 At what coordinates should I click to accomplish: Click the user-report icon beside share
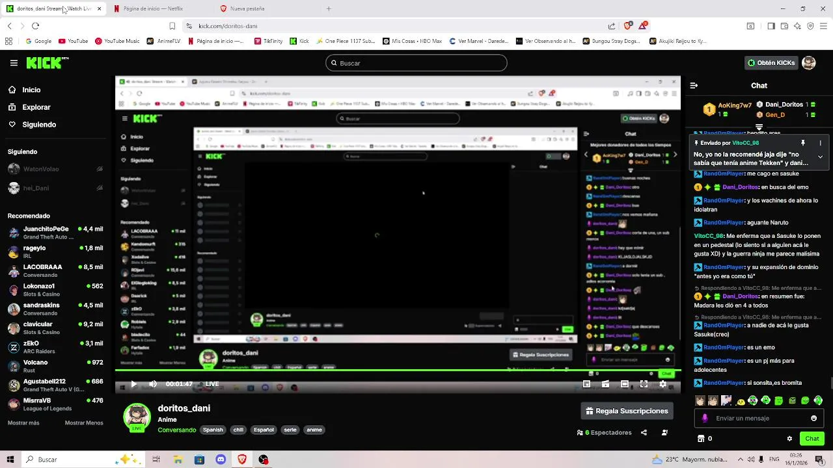[x=664, y=432]
